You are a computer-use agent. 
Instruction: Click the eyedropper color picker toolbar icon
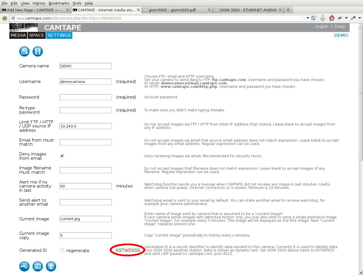(353, 18)
